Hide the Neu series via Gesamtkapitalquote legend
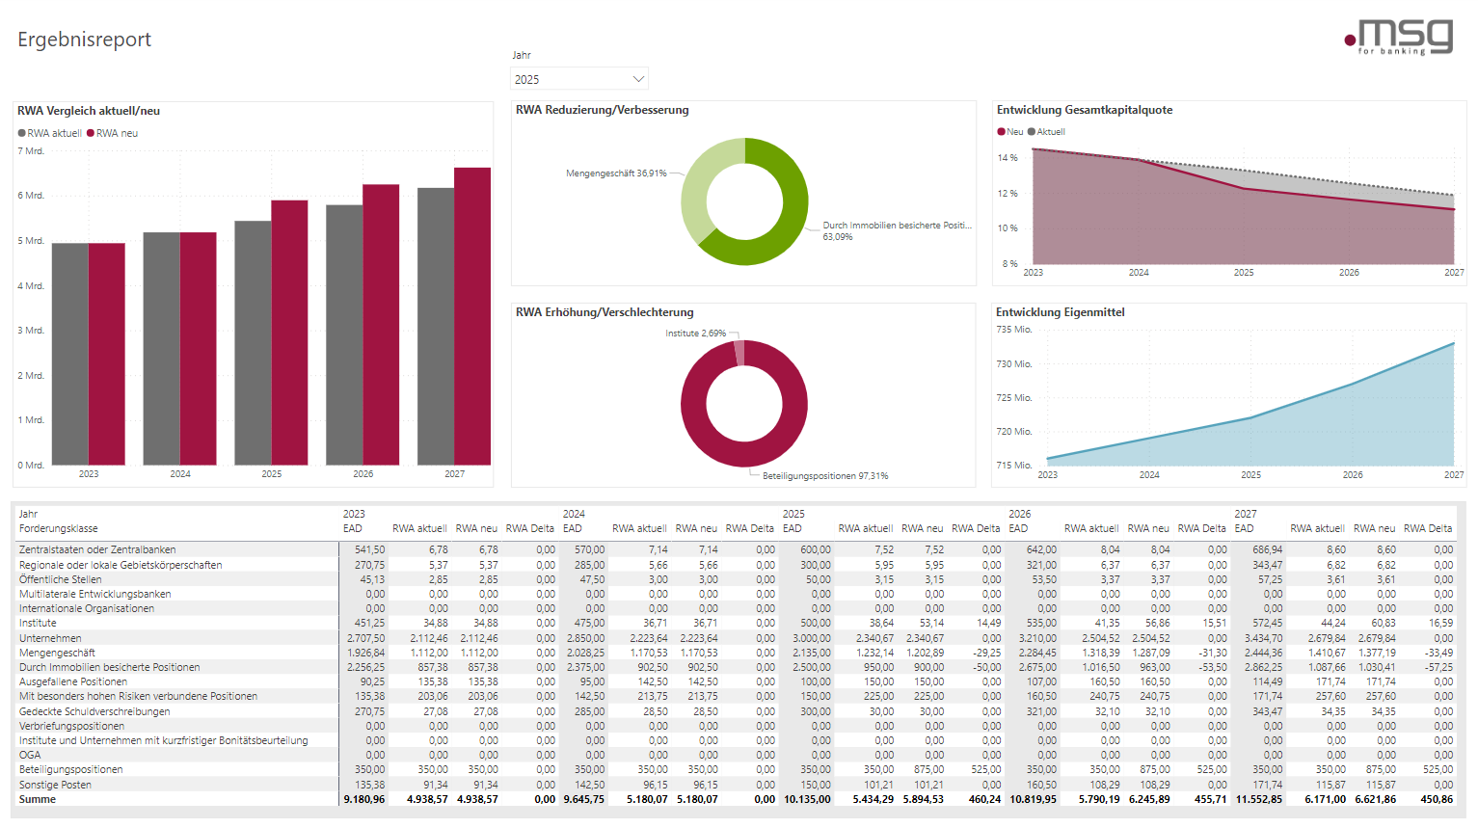1478x828 pixels. click(x=1009, y=131)
